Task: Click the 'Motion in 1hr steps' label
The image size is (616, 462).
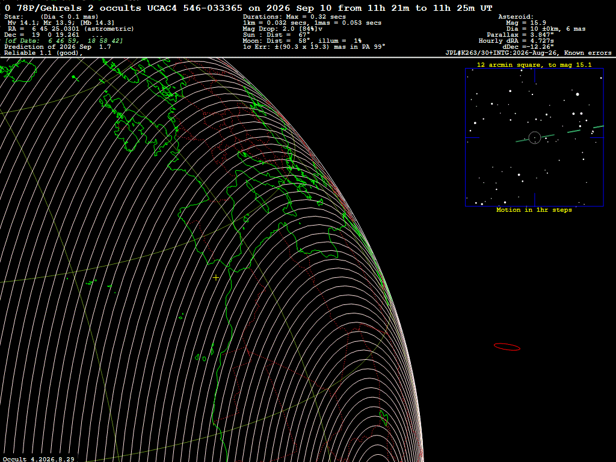Action: pyautogui.click(x=534, y=210)
